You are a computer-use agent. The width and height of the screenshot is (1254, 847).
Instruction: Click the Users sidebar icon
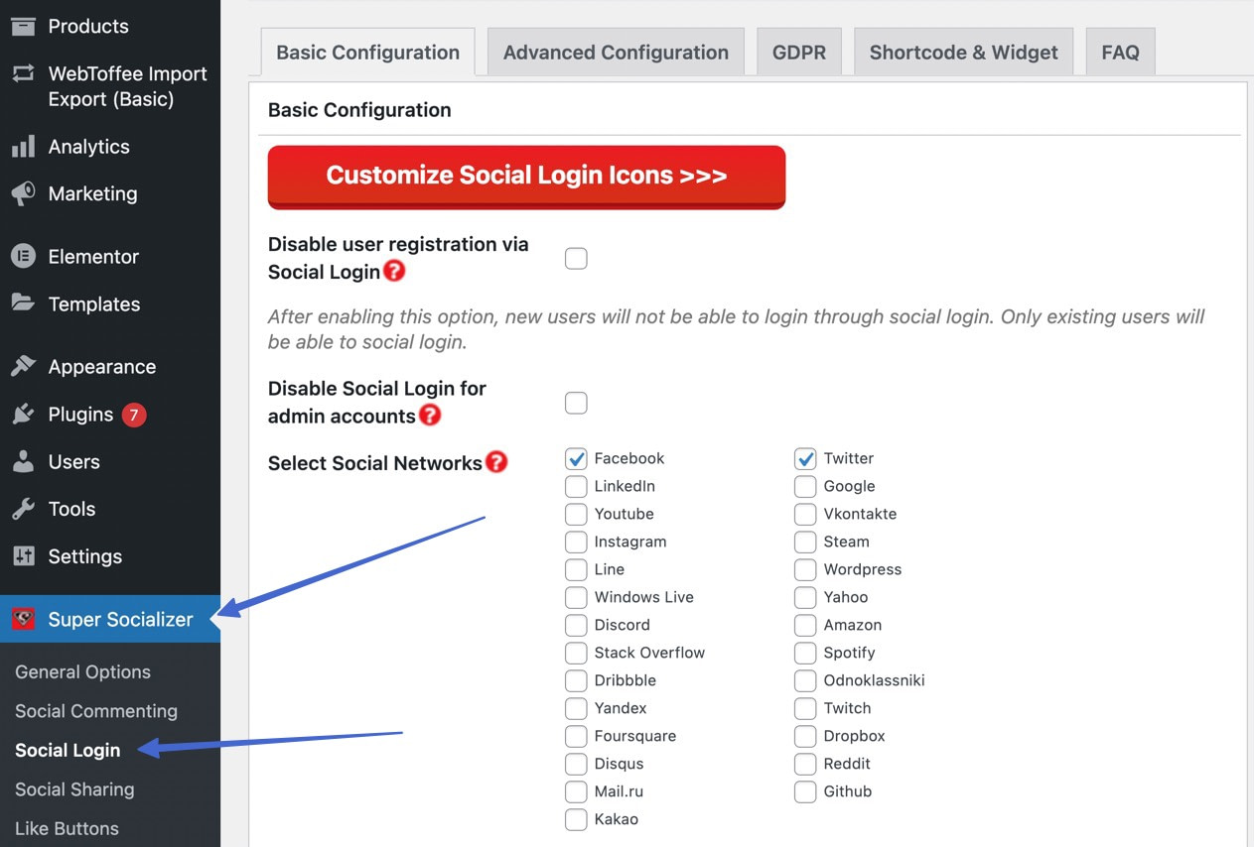coord(22,461)
